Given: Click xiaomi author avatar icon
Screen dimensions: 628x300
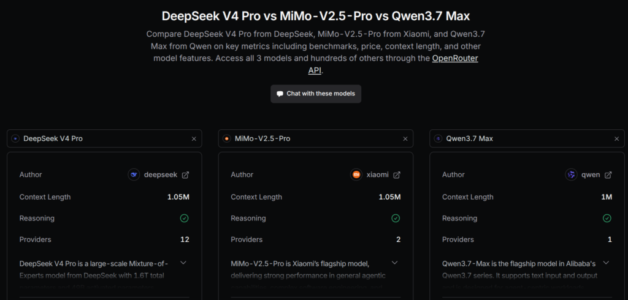Looking at the screenshot, I should coord(356,175).
